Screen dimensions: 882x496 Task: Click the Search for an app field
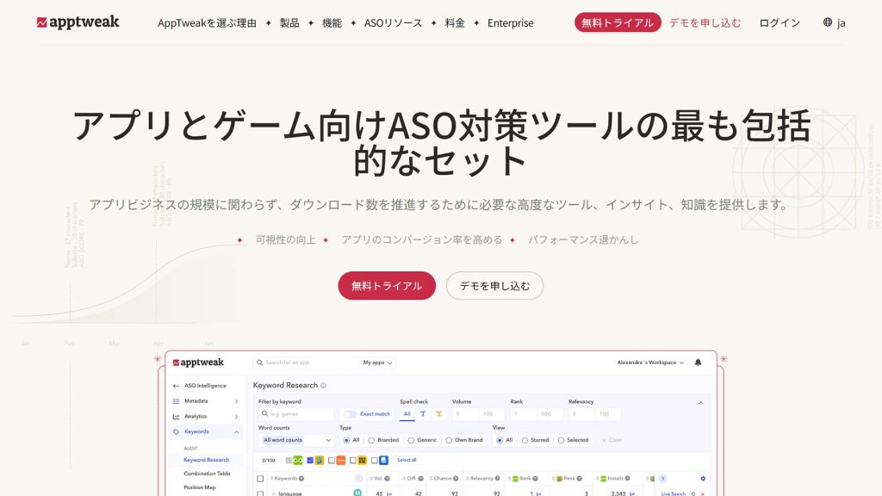click(307, 363)
